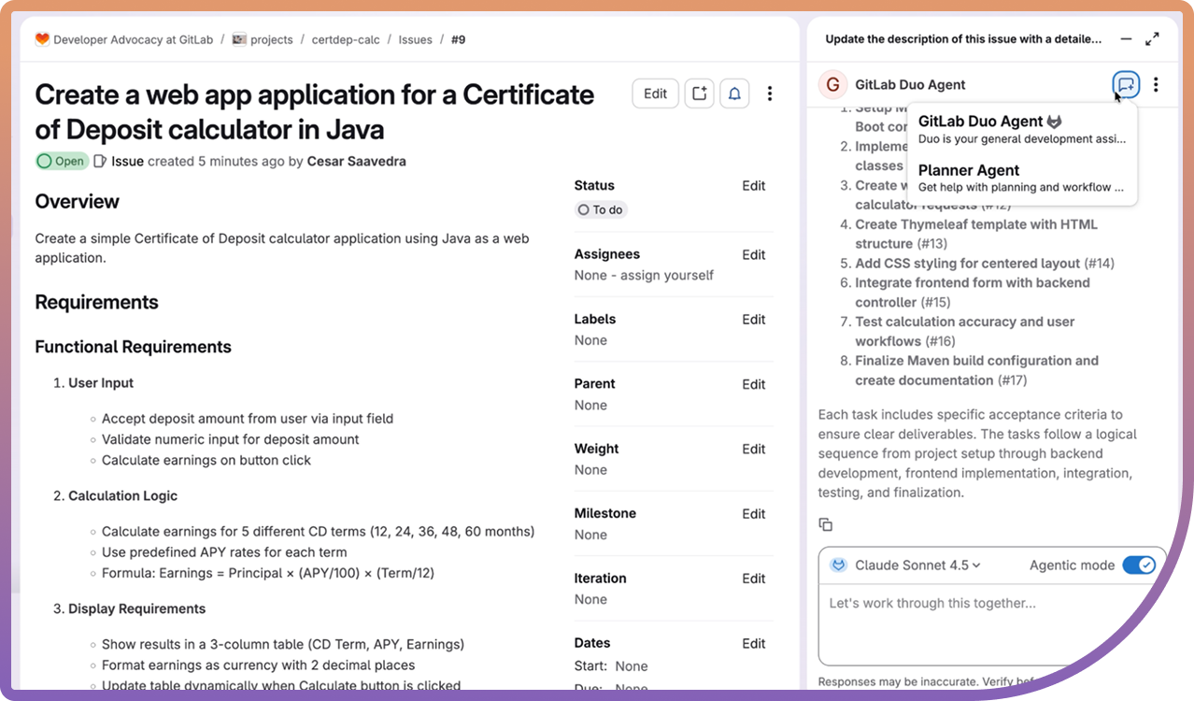The width and height of the screenshot is (1194, 701).
Task: Edit the Milestone field
Action: pyautogui.click(x=753, y=513)
